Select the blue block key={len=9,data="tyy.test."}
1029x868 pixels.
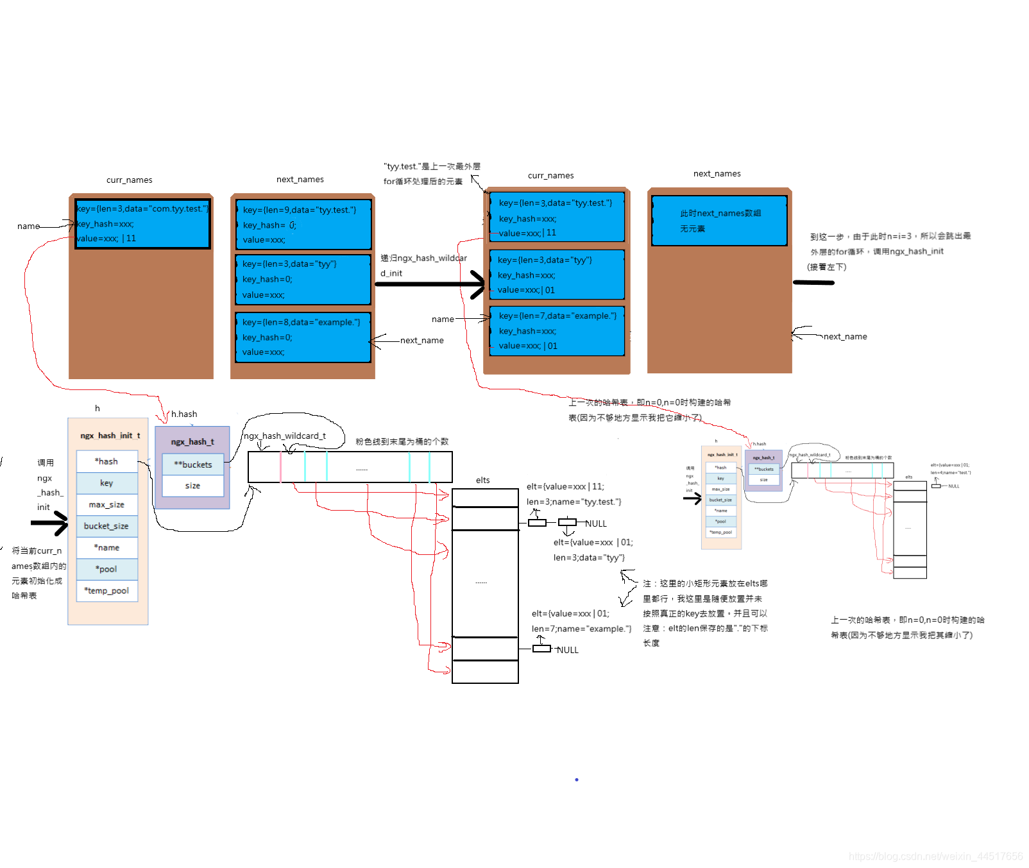coord(303,225)
